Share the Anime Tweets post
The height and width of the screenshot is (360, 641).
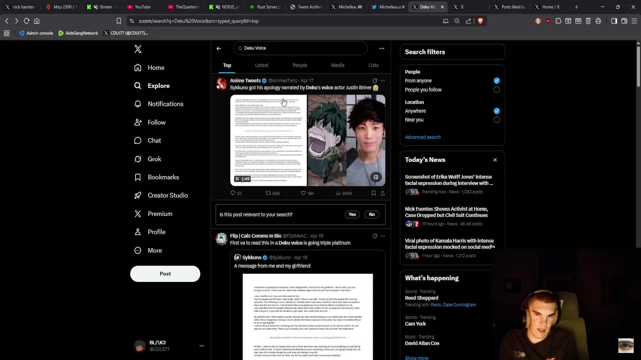[x=383, y=193]
